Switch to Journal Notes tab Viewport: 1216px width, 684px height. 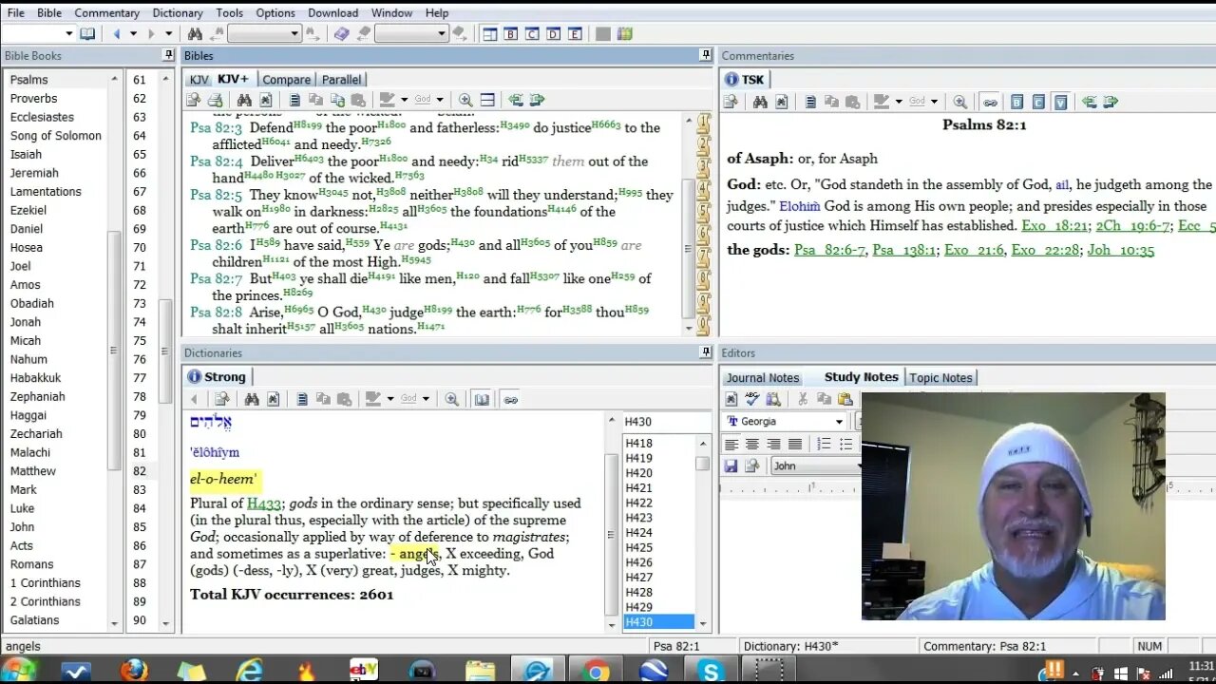pyautogui.click(x=763, y=378)
